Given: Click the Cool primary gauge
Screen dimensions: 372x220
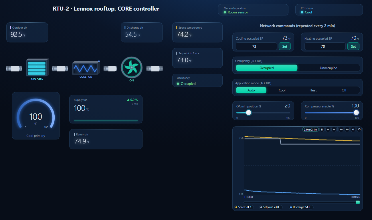Looking at the screenshot, I should pyautogui.click(x=36, y=116).
